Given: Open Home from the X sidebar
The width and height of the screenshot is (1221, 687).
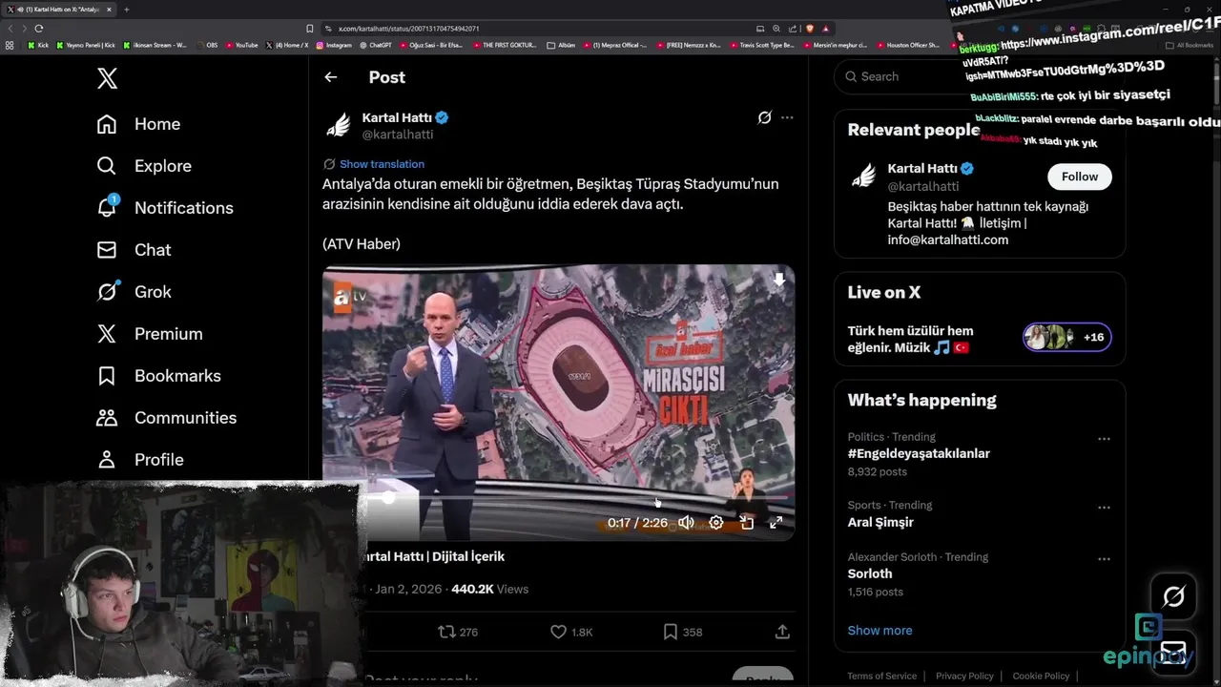Looking at the screenshot, I should point(138,124).
